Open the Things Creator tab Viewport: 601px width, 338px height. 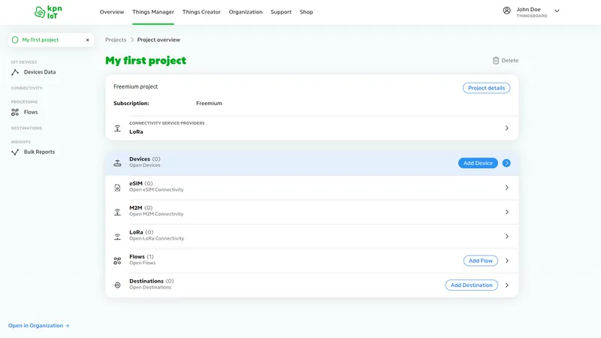[201, 12]
